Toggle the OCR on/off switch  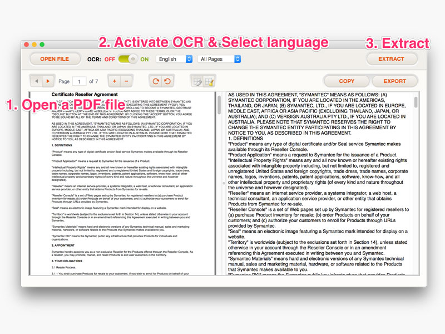pos(128,59)
